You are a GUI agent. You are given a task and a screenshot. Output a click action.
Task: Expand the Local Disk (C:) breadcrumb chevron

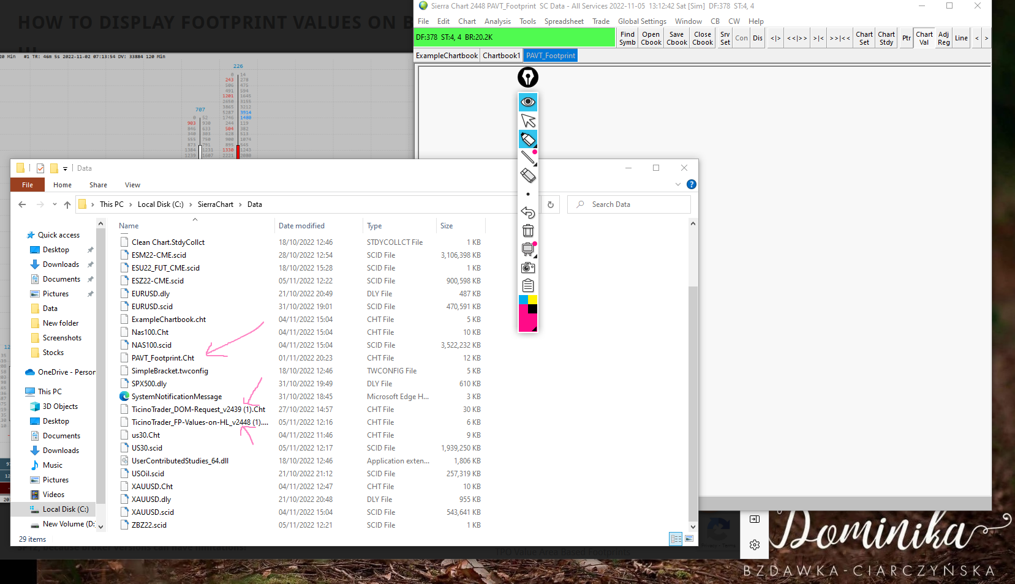pyautogui.click(x=190, y=204)
